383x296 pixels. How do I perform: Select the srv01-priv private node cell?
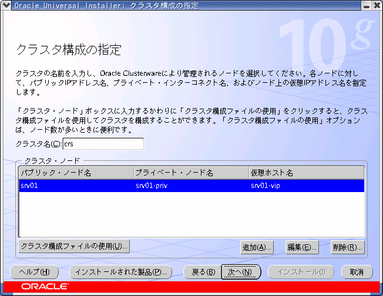coord(192,186)
